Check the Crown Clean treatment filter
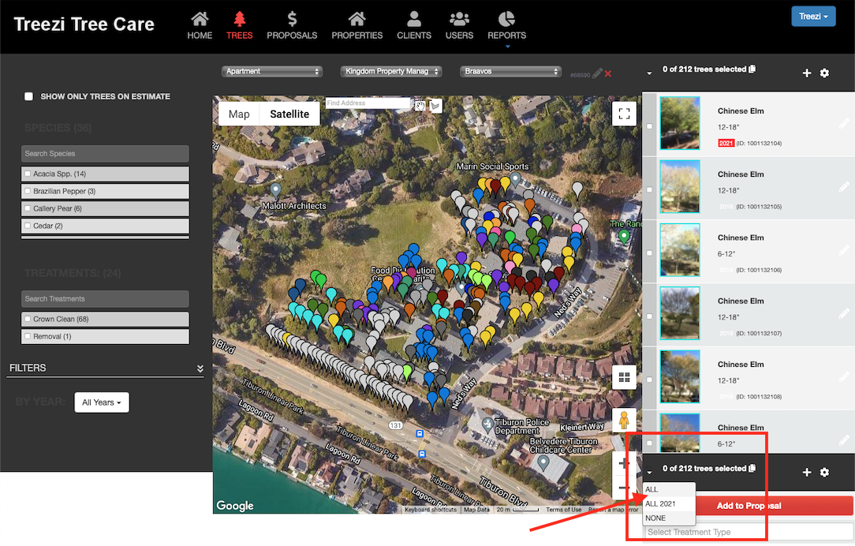The height and width of the screenshot is (546, 855). (x=28, y=320)
